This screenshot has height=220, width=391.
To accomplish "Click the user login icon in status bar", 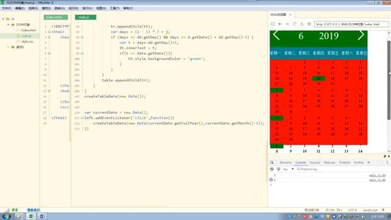I will [x=9, y=210].
